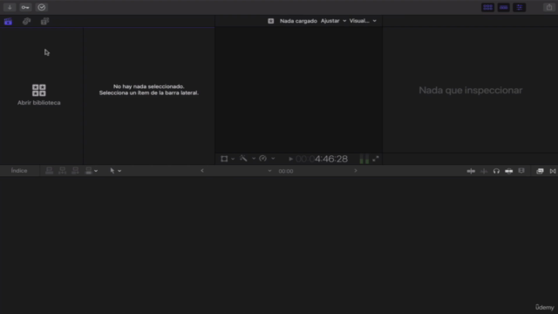
Task: Show the Titles and Generators sidebar tab
Action: (44, 21)
